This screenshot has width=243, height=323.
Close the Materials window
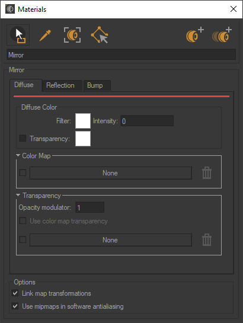[x=234, y=9]
